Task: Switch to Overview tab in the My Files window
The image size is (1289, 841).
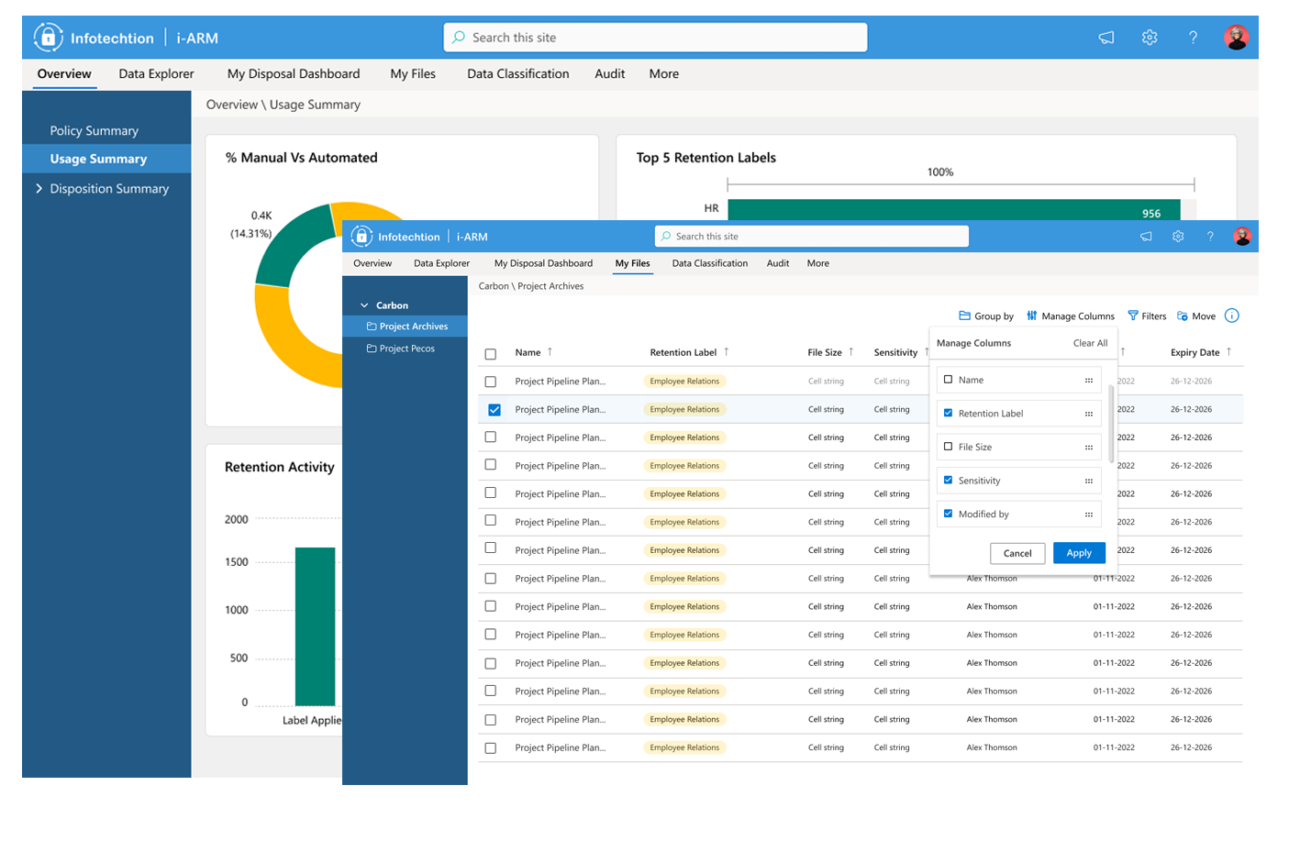Action: (372, 263)
